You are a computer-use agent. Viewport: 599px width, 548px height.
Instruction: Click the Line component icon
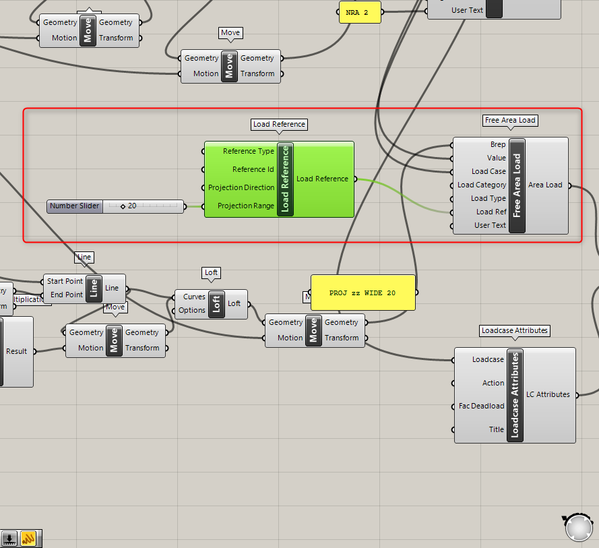click(x=94, y=288)
